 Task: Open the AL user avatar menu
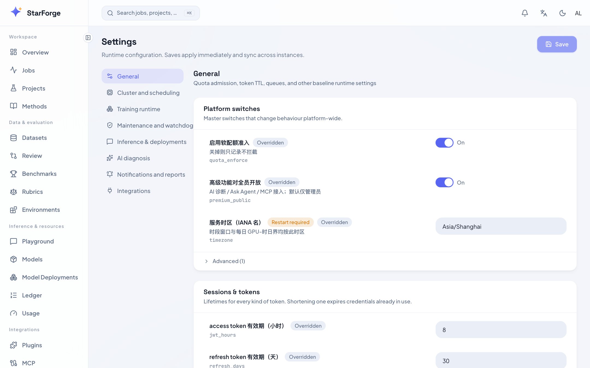click(578, 13)
